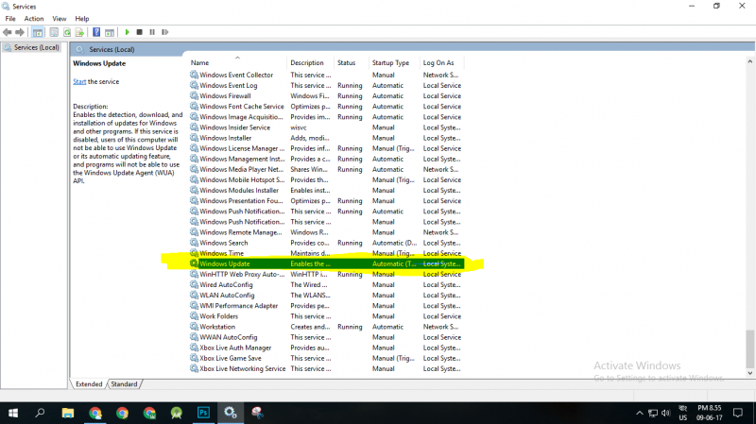Select the Xbox Live Auth Manager service
756x424 pixels.
[x=326, y=348]
